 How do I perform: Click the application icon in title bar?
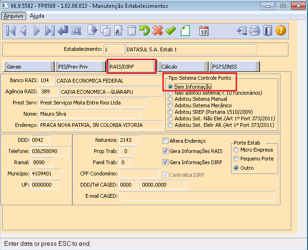(x=5, y=6)
